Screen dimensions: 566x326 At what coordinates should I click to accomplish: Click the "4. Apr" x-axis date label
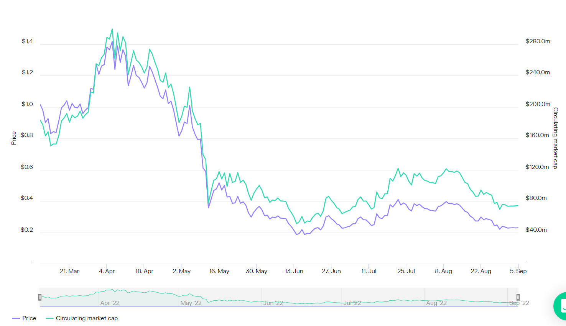click(107, 271)
